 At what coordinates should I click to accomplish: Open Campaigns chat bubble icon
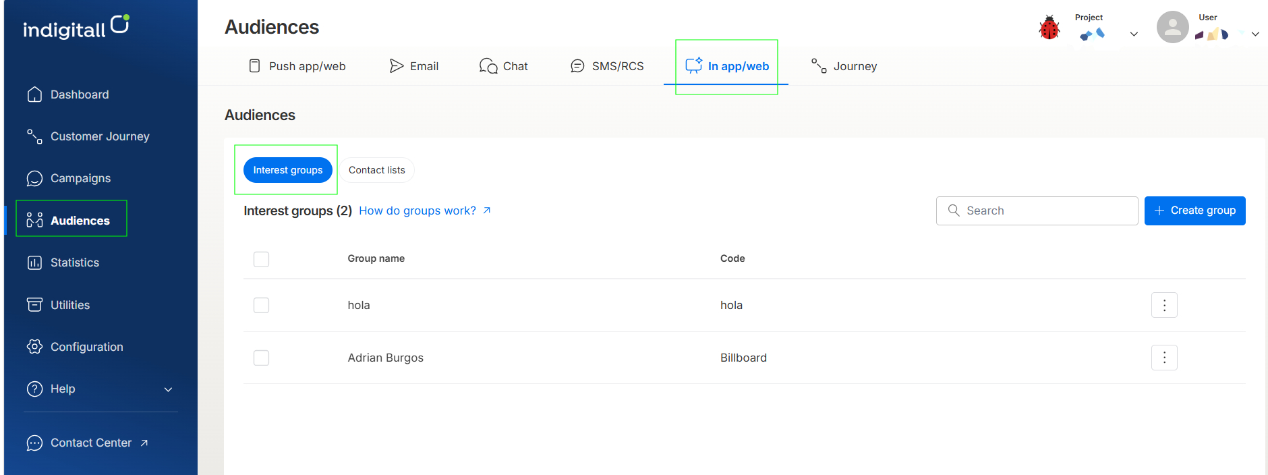[x=34, y=178]
